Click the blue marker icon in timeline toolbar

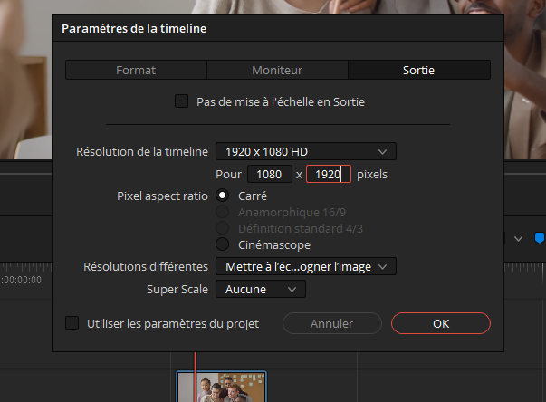pos(540,238)
